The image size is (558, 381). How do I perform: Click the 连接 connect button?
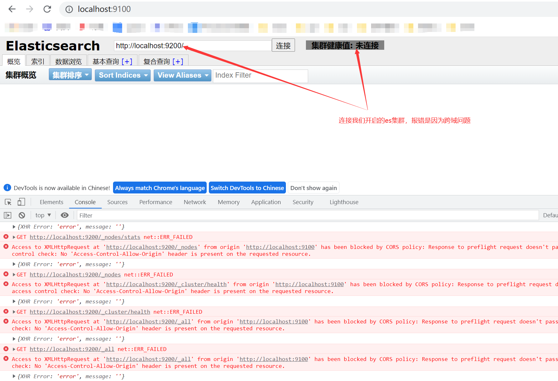tap(283, 45)
